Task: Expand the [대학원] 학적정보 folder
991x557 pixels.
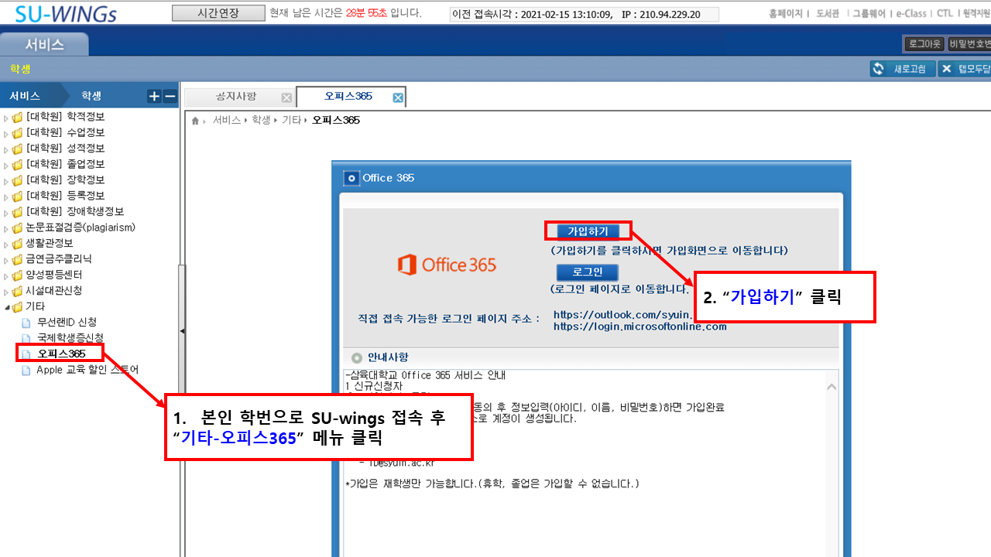Action: (x=6, y=118)
